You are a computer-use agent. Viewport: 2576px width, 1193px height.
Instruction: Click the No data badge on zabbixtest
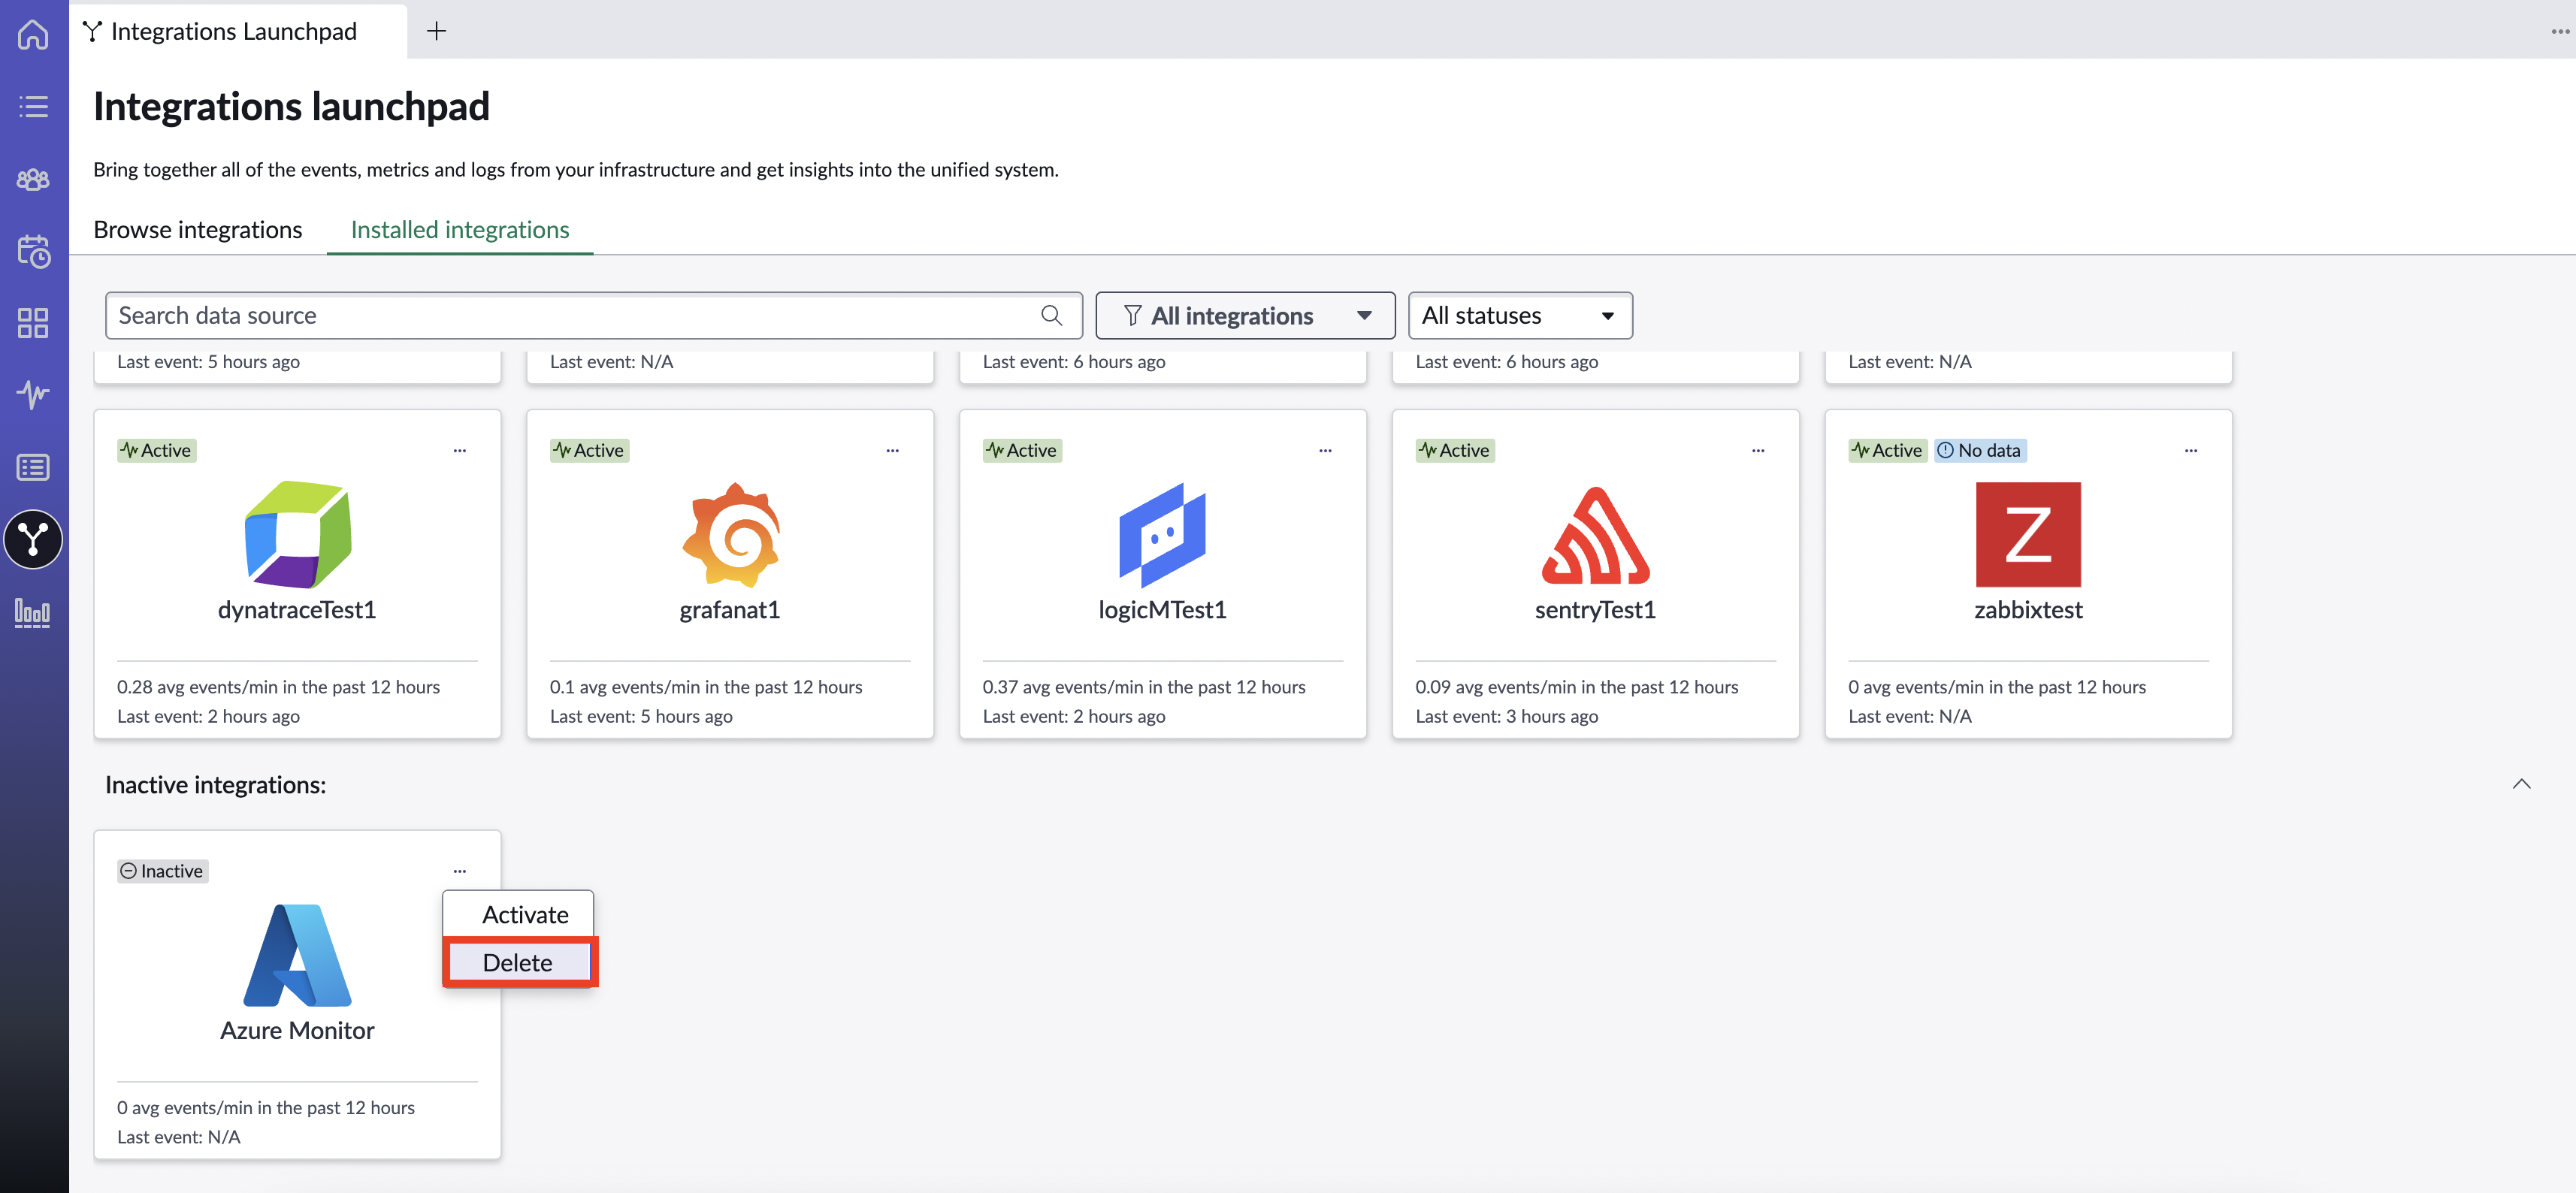(1980, 451)
